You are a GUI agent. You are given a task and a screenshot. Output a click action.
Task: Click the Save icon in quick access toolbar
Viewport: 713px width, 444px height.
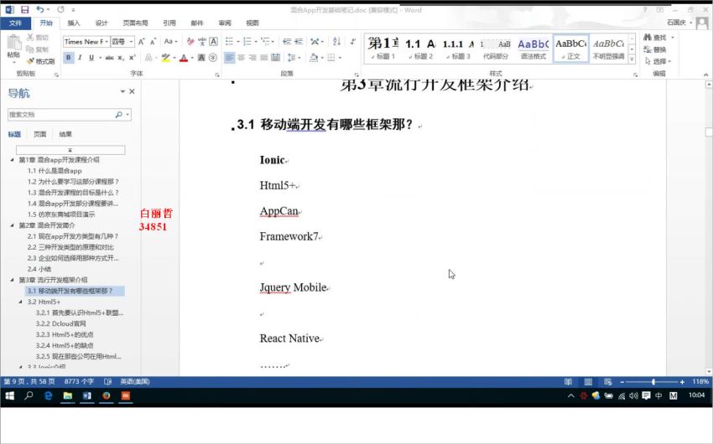coord(24,9)
